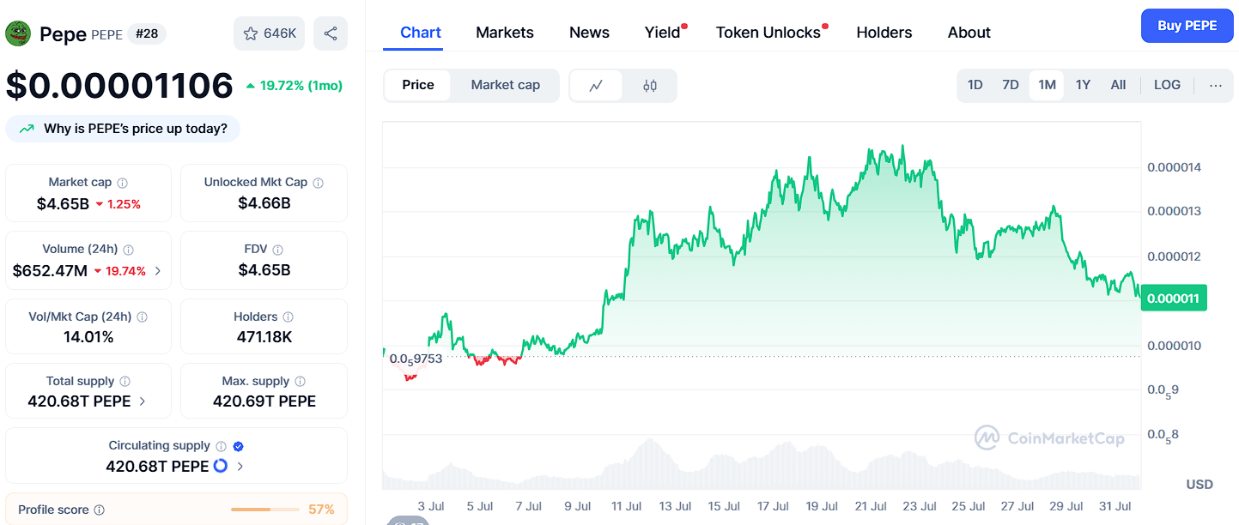This screenshot has width=1239, height=525.
Task: Click the 0.0₅9753 opening price label
Action: click(x=416, y=359)
